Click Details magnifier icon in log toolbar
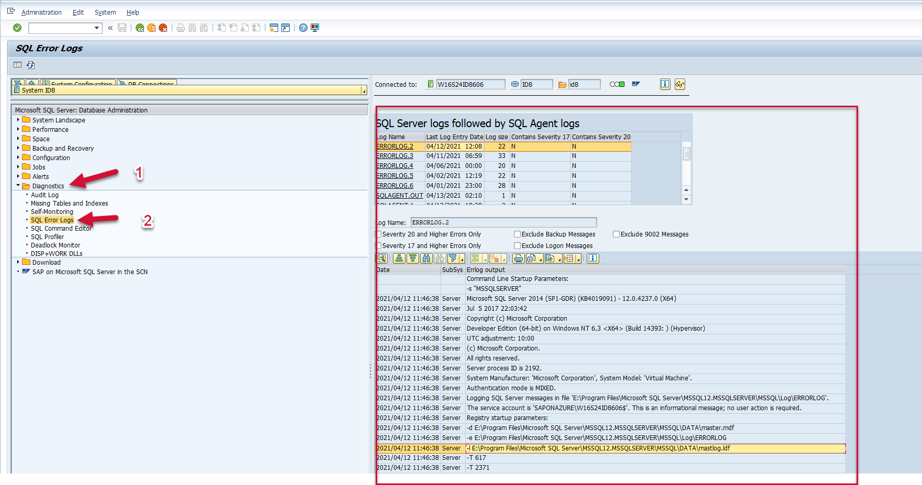This screenshot has height=485, width=922. (382, 258)
